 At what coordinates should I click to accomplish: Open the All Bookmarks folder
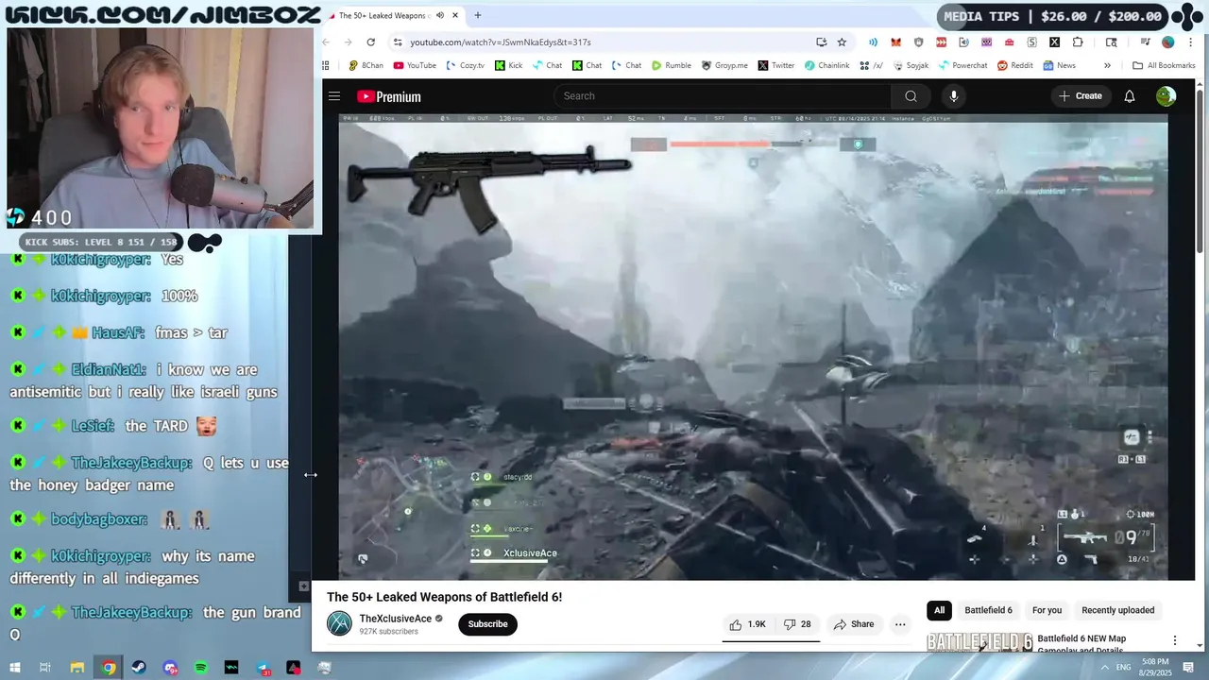click(1164, 66)
